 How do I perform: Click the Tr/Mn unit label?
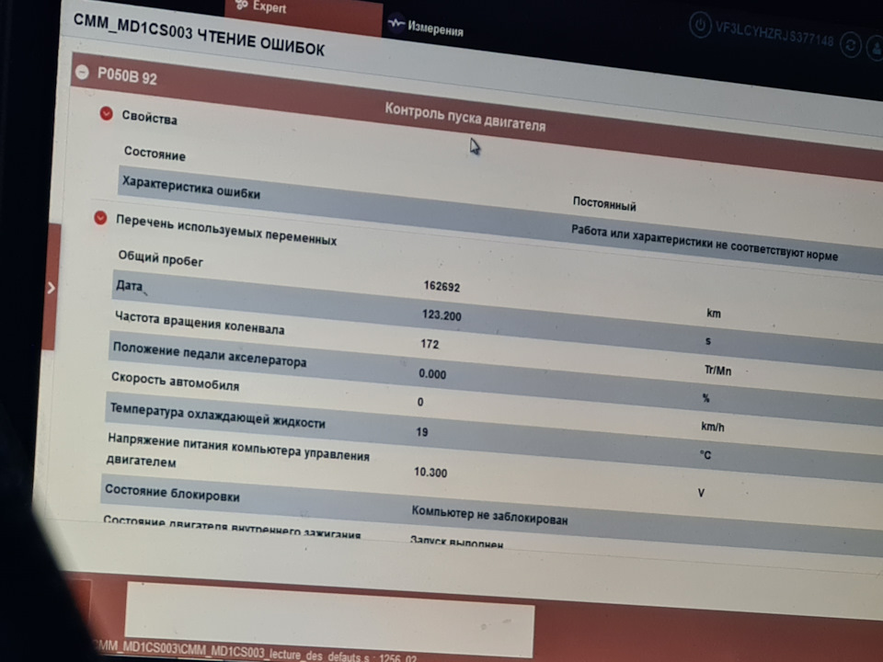[x=717, y=370]
